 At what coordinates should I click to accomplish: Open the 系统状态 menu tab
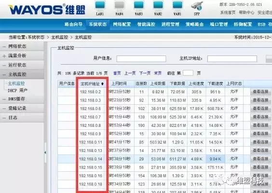tap(98, 24)
